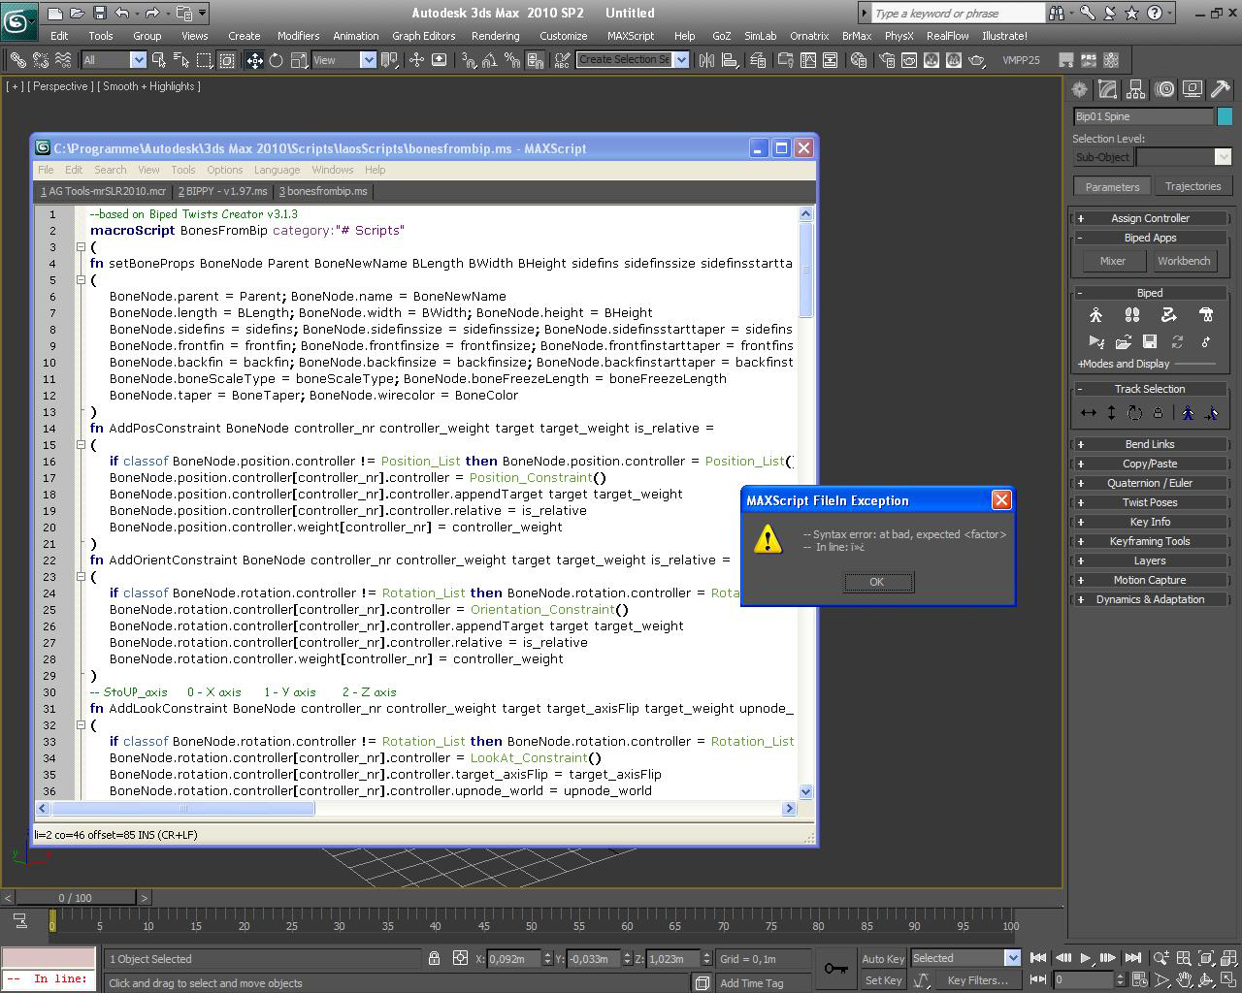Enable Biped Mixer Mode
1242x993 pixels.
tap(1206, 315)
